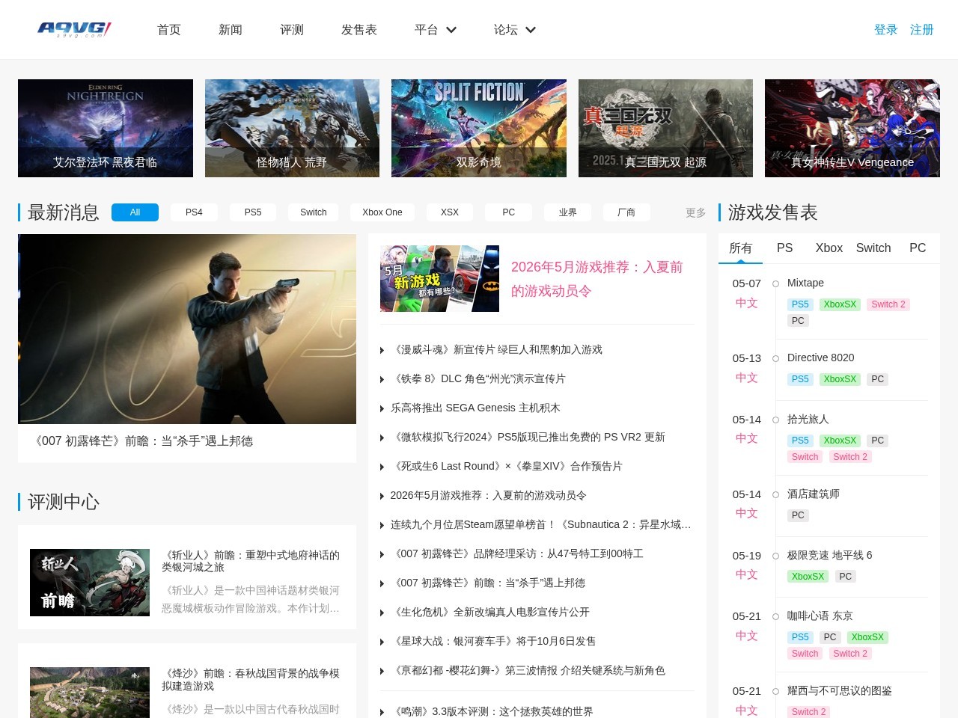
Task: Open 烽沙 前瞻 review title
Action: point(251,679)
